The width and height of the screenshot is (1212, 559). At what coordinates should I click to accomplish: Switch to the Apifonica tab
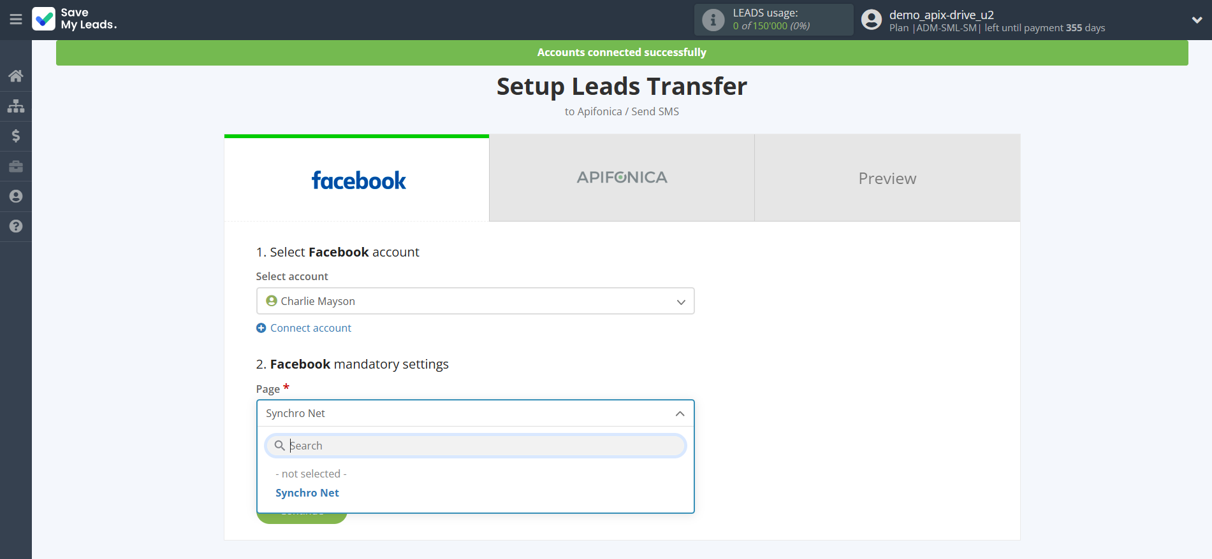coord(622,178)
